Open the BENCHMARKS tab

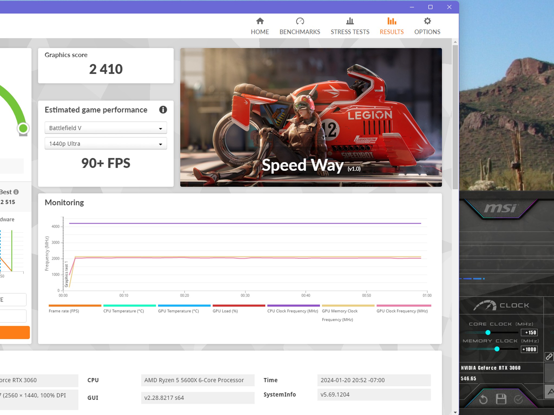pyautogui.click(x=300, y=26)
